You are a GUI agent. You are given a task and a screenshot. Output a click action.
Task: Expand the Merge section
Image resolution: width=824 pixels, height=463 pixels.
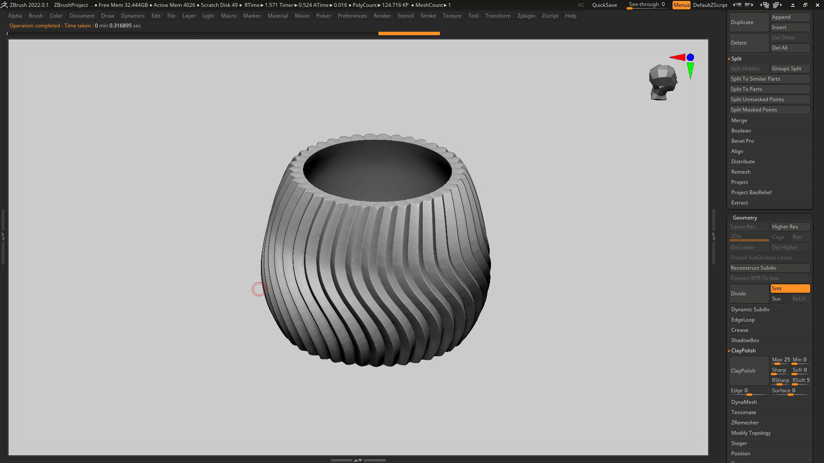click(x=739, y=120)
